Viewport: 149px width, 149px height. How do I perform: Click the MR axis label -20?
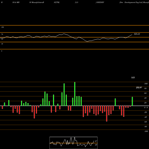[145, 112]
